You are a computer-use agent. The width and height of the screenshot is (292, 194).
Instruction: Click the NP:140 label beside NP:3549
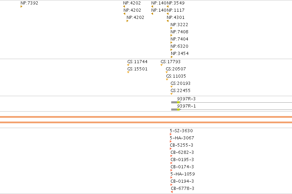point(159,3)
